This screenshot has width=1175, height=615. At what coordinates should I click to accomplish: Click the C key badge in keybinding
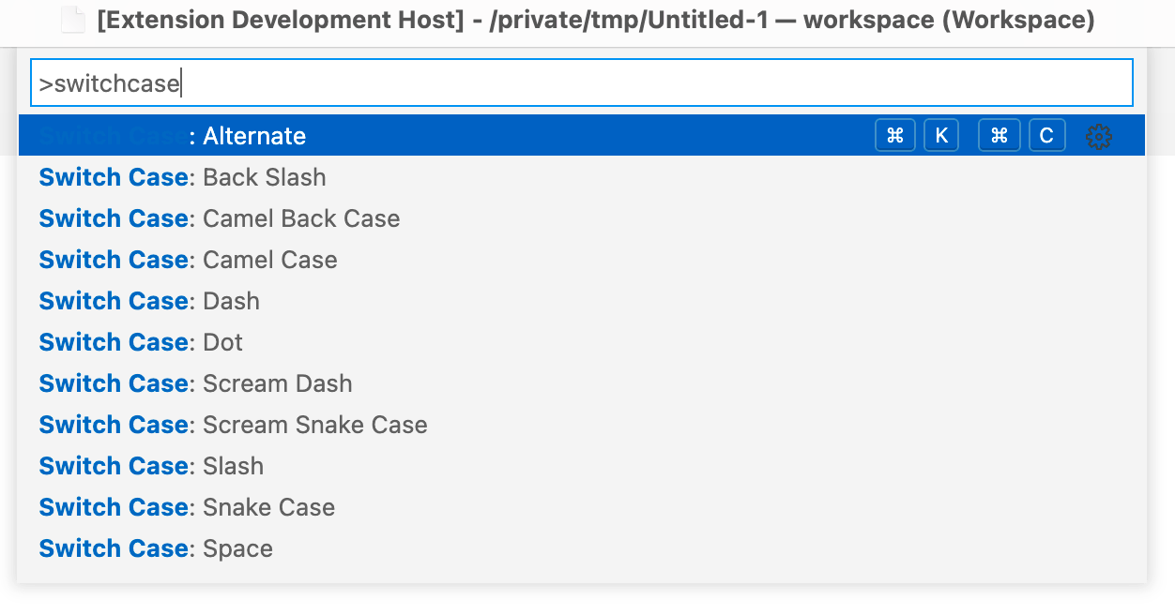pos(1046,136)
